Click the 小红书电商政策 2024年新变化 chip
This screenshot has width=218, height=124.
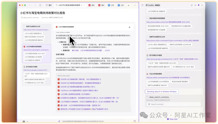click(x=158, y=82)
